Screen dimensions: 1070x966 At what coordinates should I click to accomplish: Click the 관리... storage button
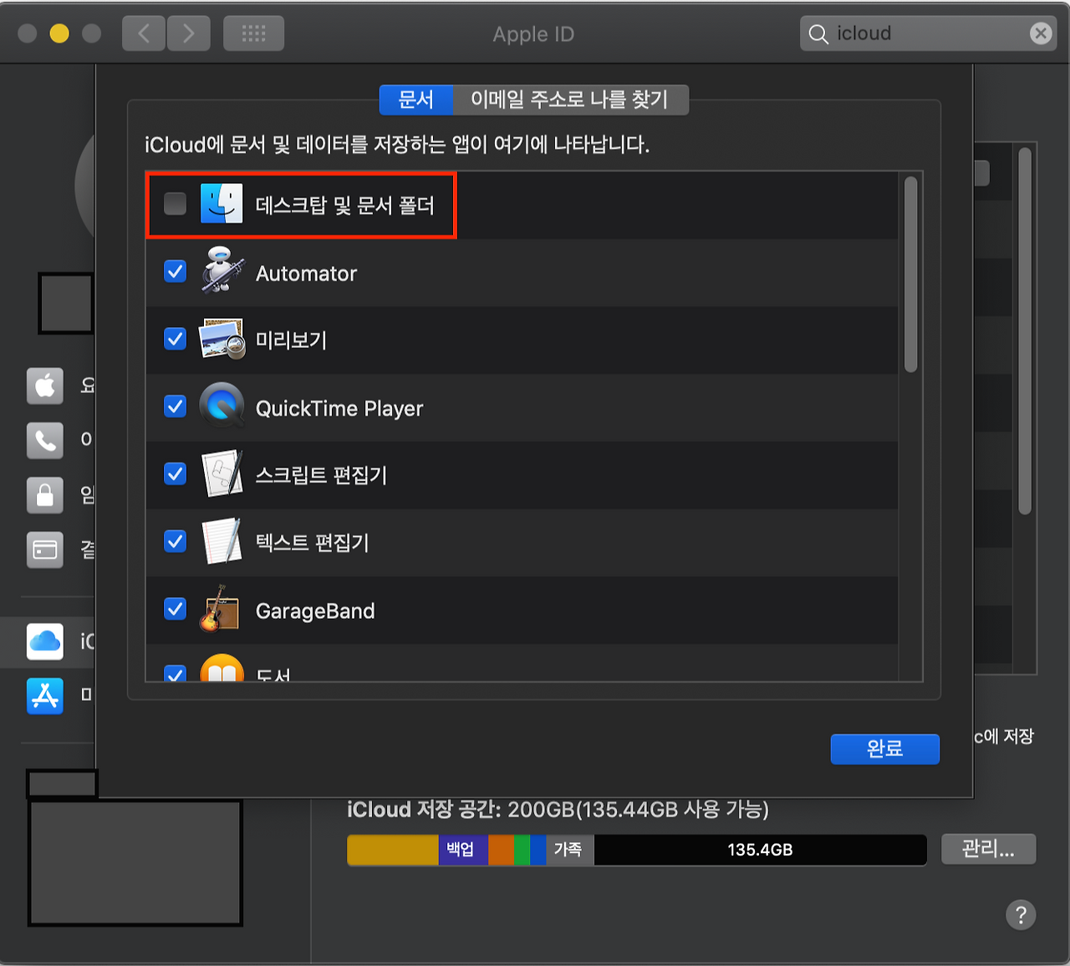click(989, 849)
